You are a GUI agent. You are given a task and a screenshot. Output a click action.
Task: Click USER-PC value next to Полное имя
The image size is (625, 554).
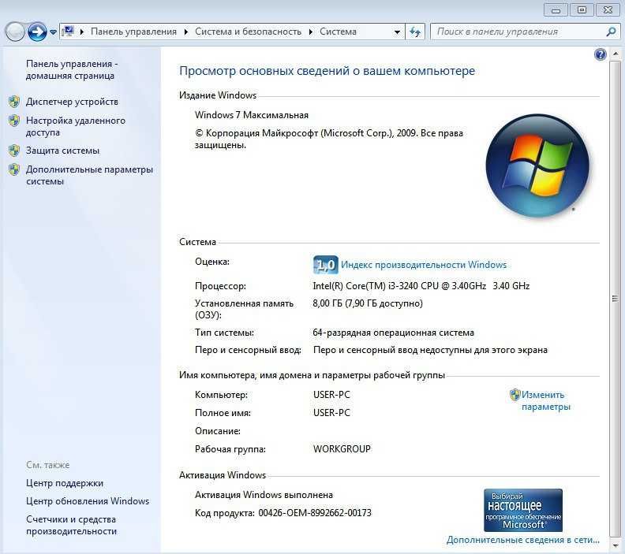331,413
